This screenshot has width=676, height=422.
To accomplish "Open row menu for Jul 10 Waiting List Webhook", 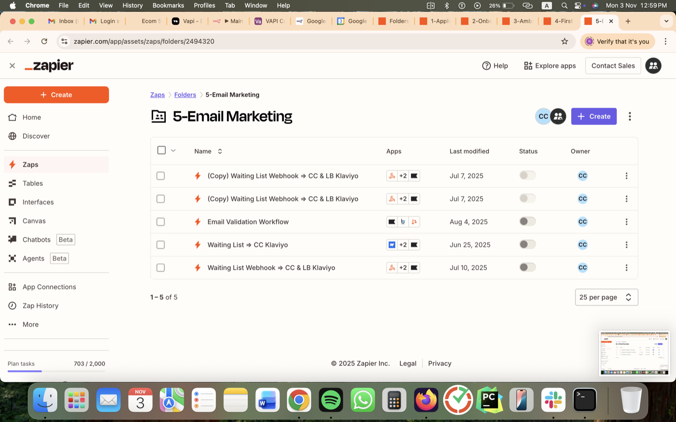I will (x=626, y=268).
